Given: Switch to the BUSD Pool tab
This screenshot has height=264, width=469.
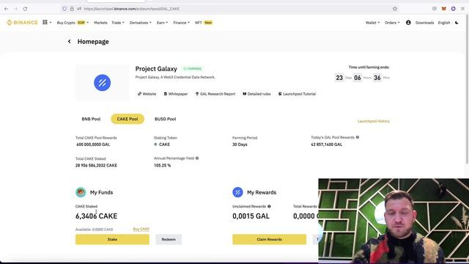Looking at the screenshot, I should pos(165,119).
